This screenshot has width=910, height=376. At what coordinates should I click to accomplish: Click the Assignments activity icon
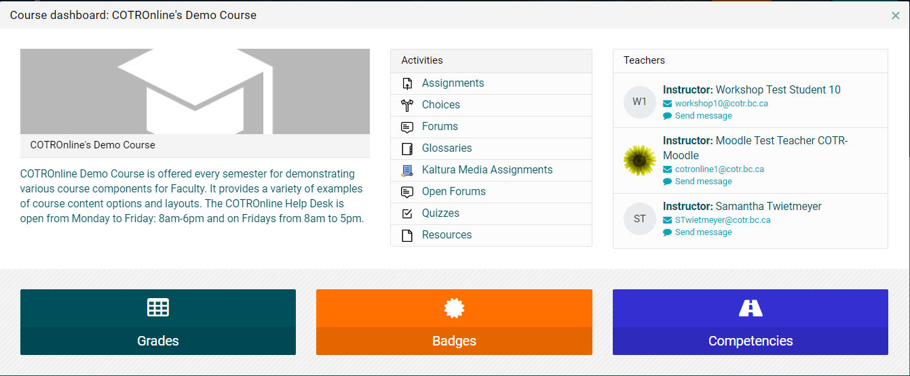(x=407, y=83)
